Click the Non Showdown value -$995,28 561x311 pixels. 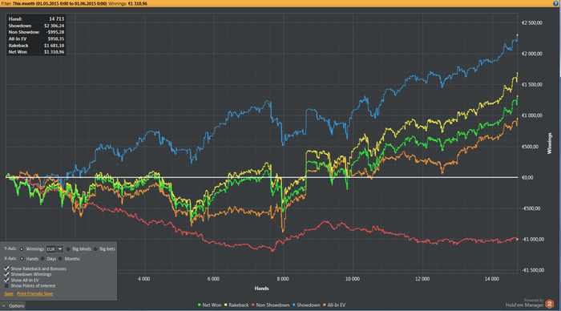point(55,32)
